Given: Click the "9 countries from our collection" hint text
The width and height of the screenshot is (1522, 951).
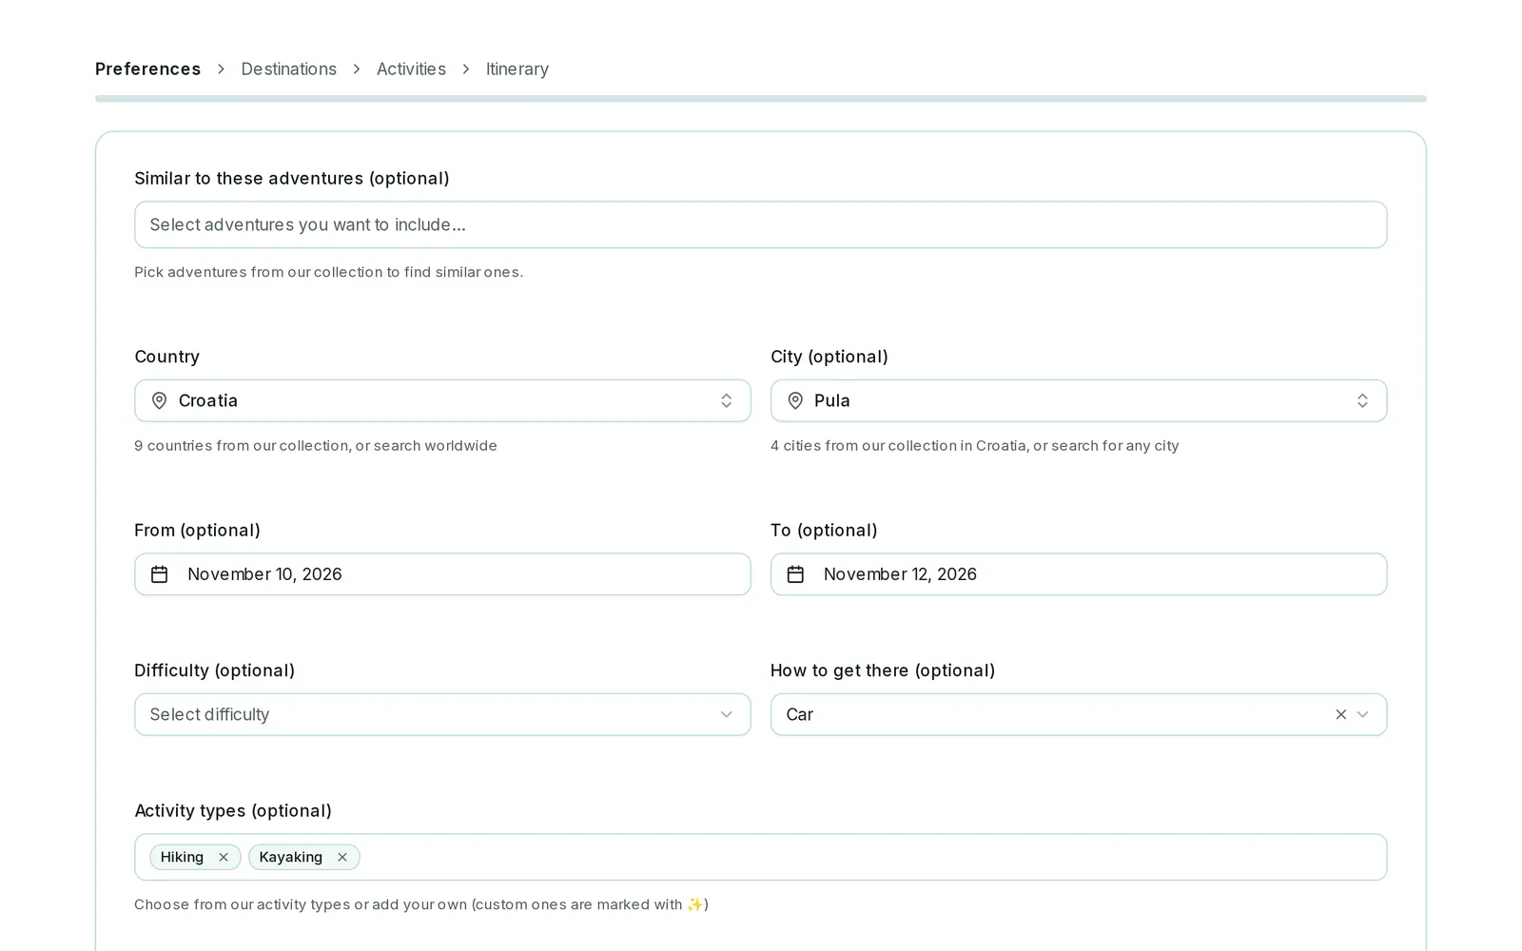Looking at the screenshot, I should tap(316, 446).
